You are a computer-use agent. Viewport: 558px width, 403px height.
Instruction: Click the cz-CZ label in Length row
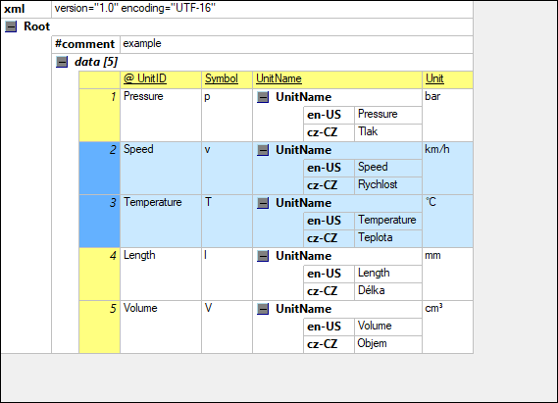(x=329, y=291)
